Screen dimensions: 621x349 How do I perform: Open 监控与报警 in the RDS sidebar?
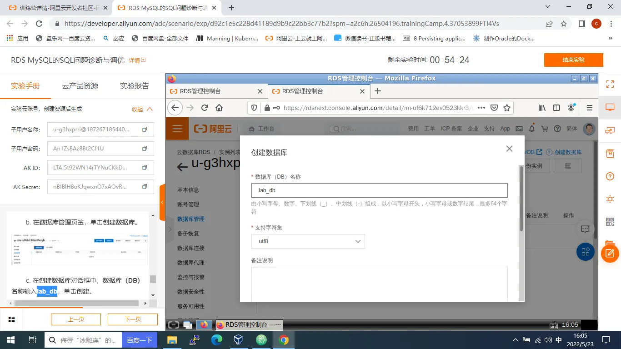(191, 277)
